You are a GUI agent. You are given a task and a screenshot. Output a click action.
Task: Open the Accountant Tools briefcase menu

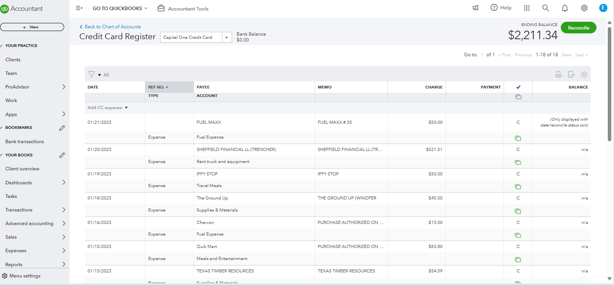click(183, 9)
